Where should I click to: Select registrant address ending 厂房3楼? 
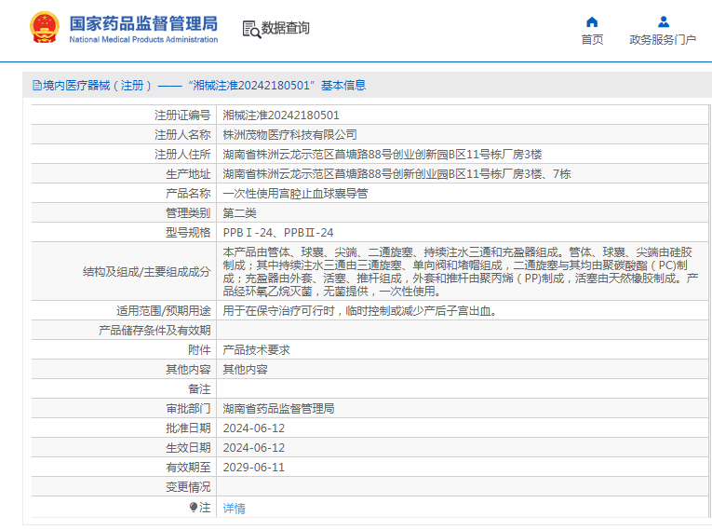382,155
